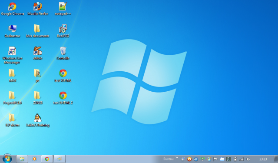This screenshot has height=163, width=278.
Task: Open the Mes documents folder
Action: coord(38,31)
